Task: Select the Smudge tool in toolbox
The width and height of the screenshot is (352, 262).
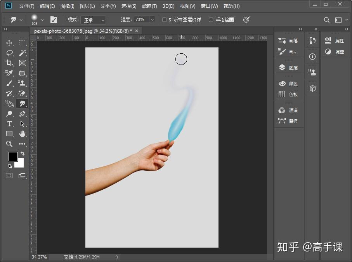Action: pyautogui.click(x=22, y=103)
